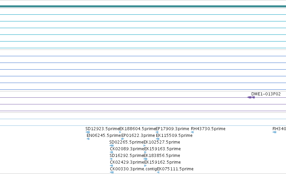Click the EK159163.5prime label
This screenshot has width=286, height=174.
click(162, 149)
